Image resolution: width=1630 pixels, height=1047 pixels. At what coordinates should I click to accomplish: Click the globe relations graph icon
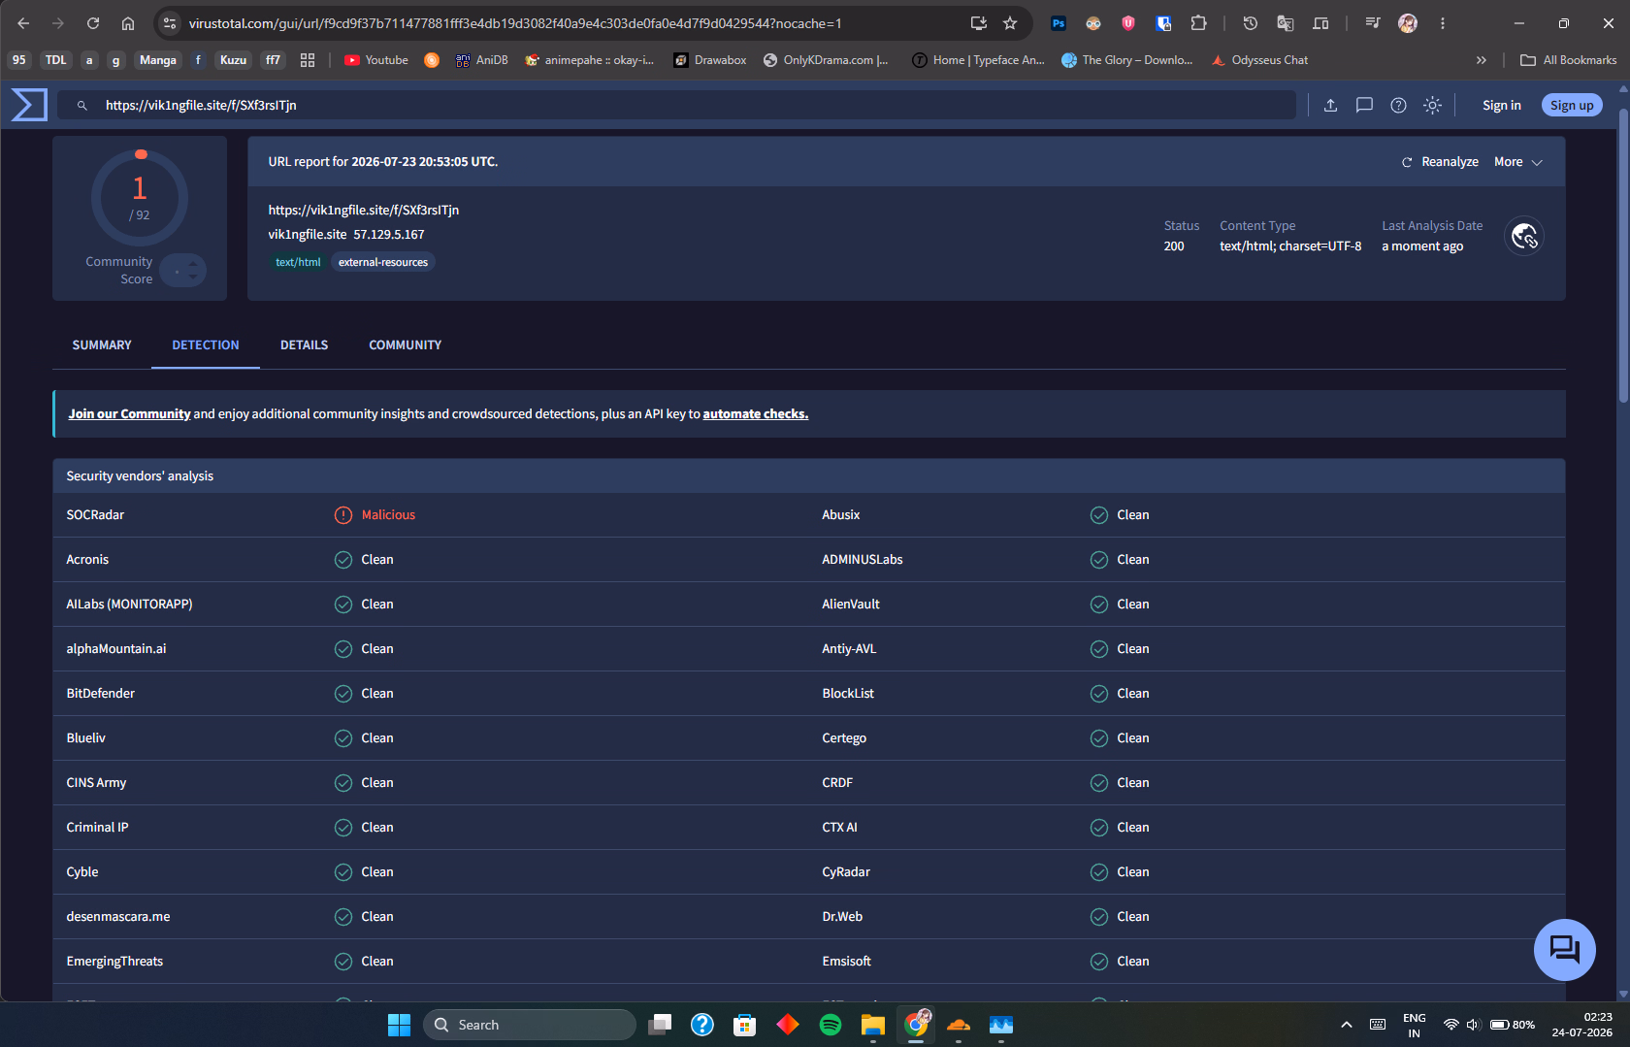coord(1524,236)
